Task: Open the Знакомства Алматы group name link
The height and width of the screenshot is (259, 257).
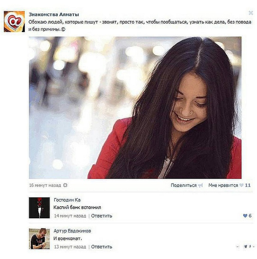Action: coord(54,15)
